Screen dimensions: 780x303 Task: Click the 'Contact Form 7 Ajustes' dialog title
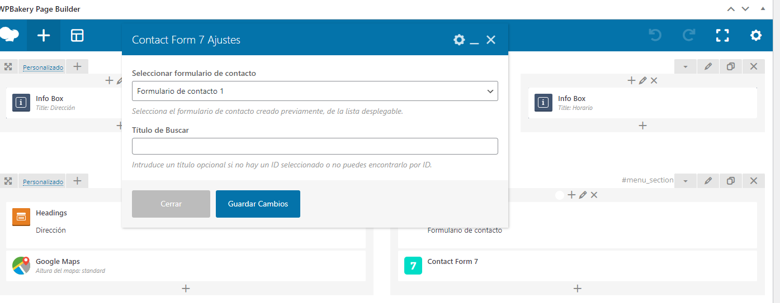pyautogui.click(x=186, y=40)
